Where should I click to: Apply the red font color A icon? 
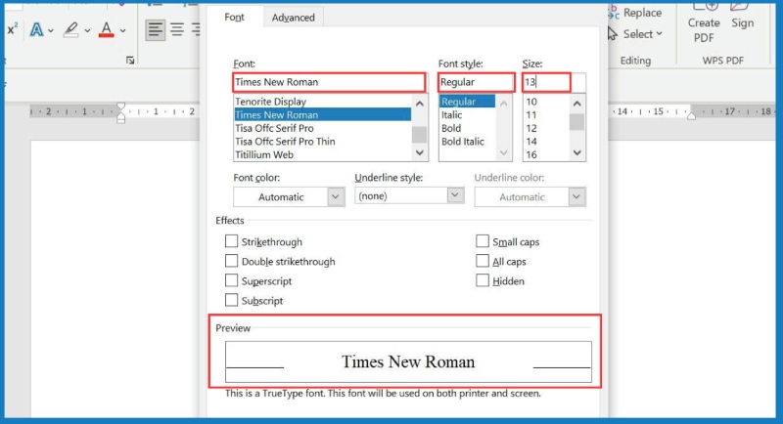(106, 29)
